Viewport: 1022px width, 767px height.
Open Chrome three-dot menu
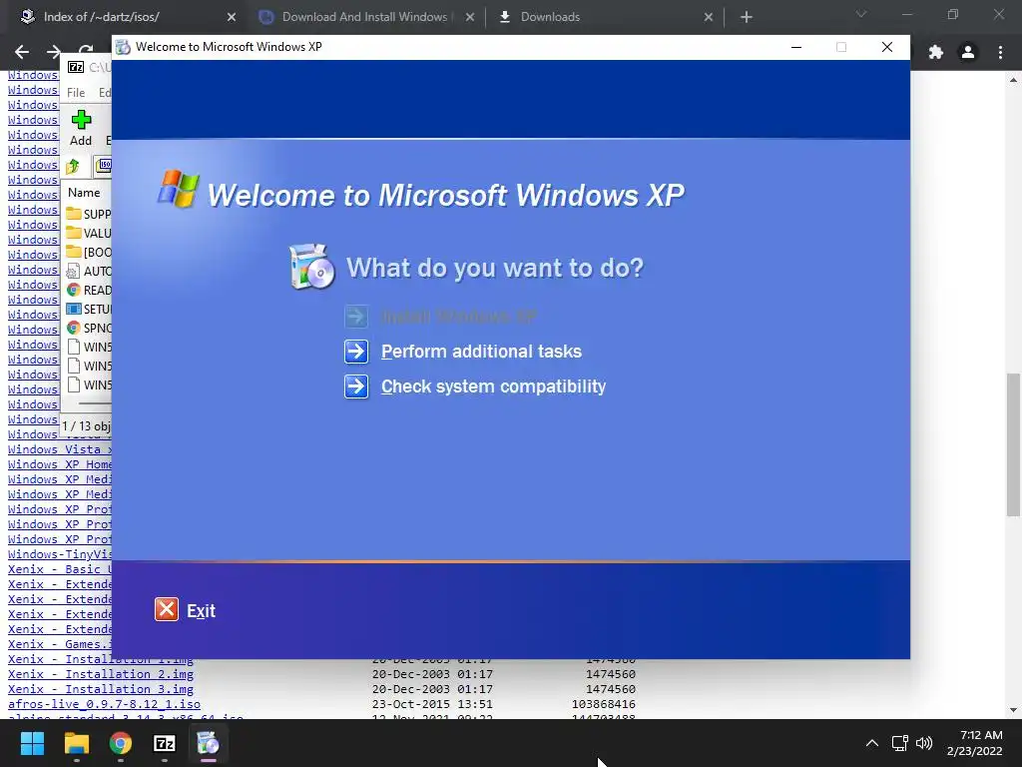pyautogui.click(x=1000, y=52)
